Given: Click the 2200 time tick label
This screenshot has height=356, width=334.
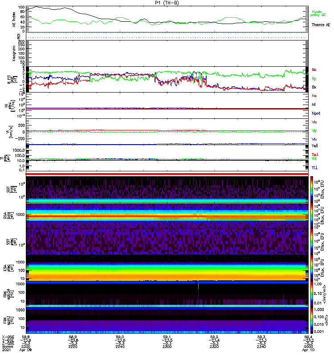Looking at the screenshot, I should [x=26, y=347].
